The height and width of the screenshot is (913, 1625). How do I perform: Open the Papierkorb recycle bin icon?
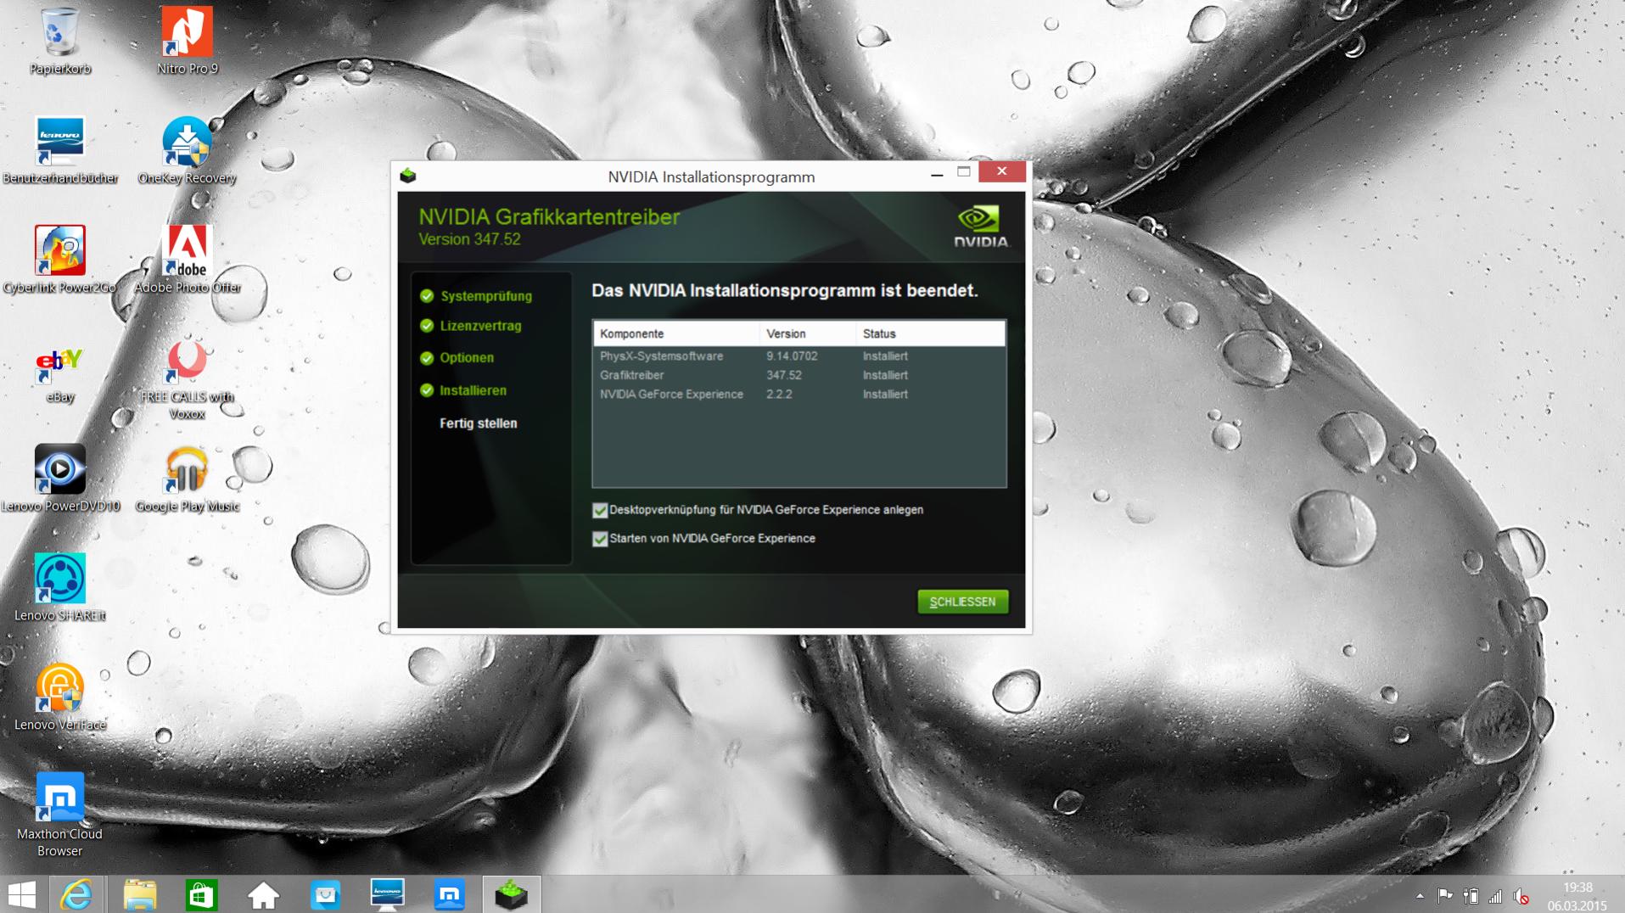coord(59,41)
